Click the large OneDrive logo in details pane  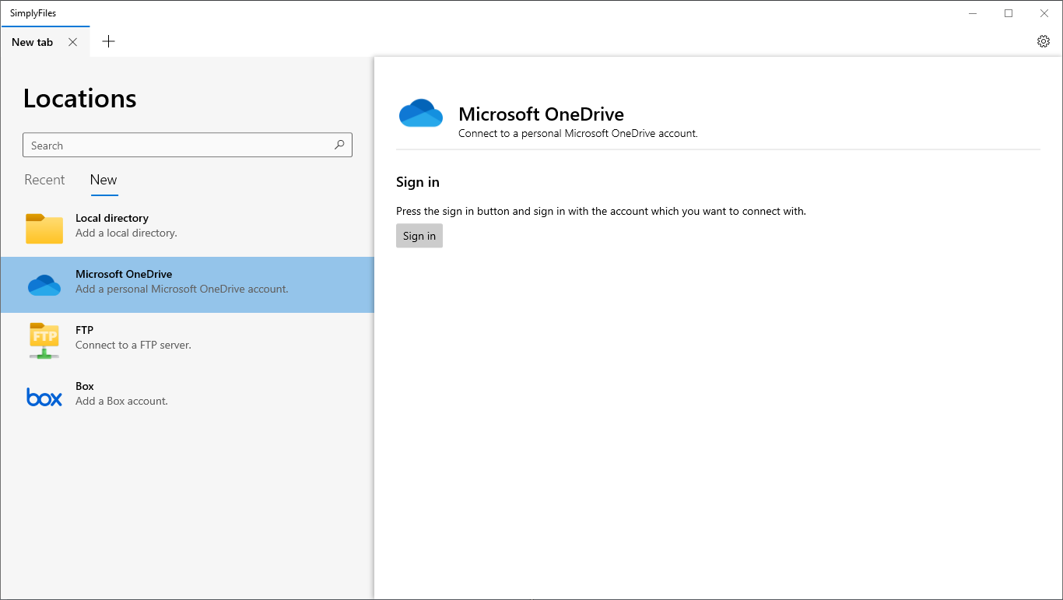point(421,113)
